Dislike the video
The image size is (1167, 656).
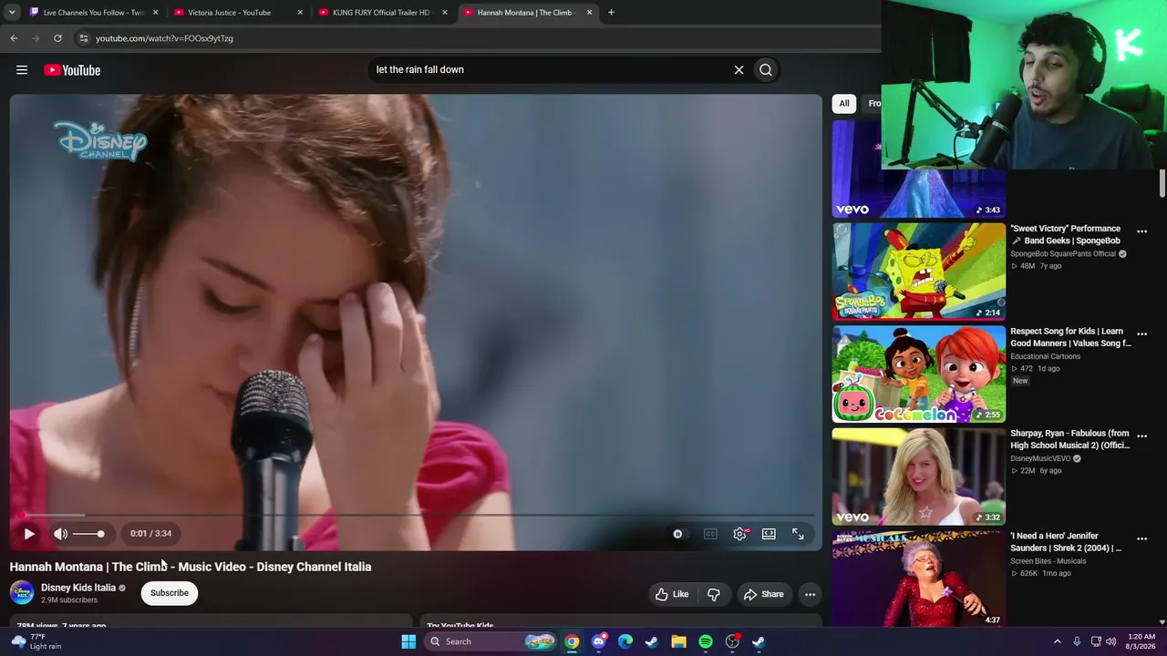click(714, 594)
